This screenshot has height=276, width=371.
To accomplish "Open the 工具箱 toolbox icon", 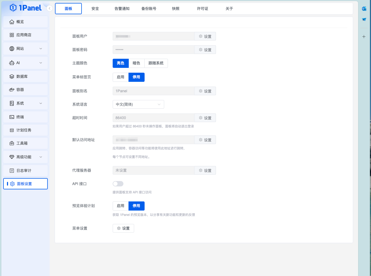I will point(12,143).
